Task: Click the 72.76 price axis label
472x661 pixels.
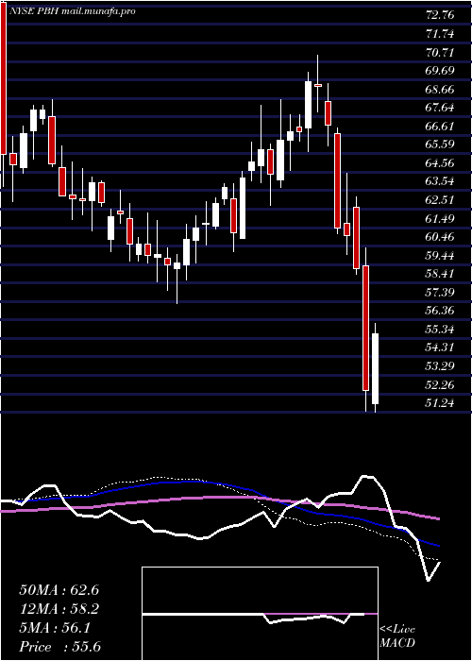Action: 440,15
